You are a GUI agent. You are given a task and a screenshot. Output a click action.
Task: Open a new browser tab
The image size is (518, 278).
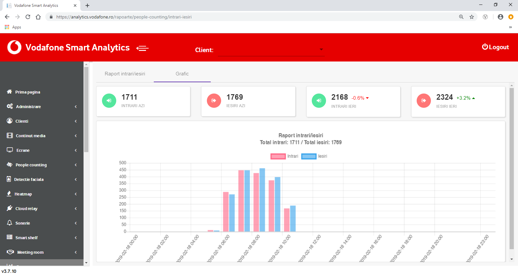click(x=87, y=6)
